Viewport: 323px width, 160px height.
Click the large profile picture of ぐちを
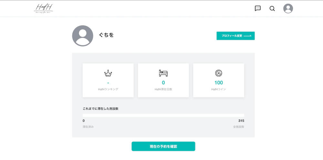[83, 36]
